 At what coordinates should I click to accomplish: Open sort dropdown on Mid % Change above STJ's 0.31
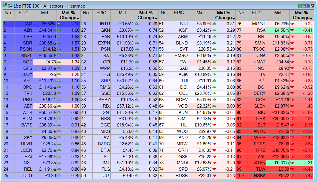(x=233, y=19)
